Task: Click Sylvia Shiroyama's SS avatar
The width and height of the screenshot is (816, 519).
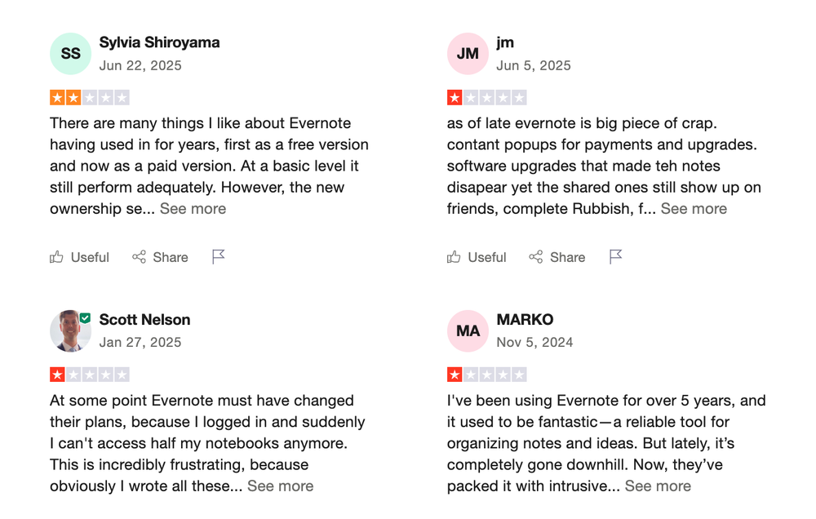Action: [70, 54]
